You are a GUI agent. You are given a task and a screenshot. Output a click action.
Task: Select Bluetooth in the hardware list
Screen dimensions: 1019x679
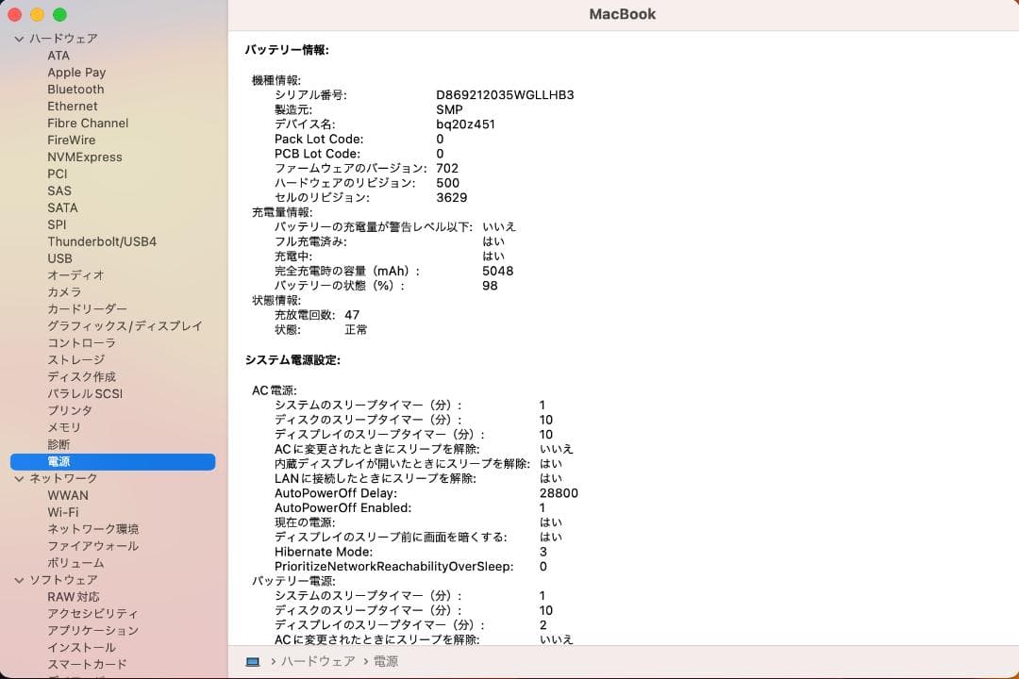coord(75,89)
